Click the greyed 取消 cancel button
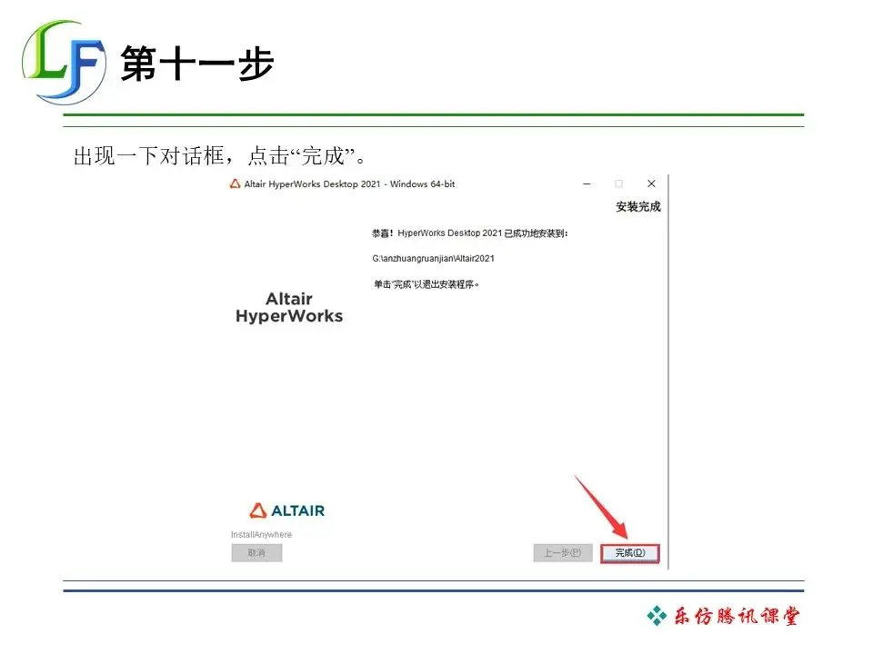Viewport: 873px width, 654px height. point(256,553)
